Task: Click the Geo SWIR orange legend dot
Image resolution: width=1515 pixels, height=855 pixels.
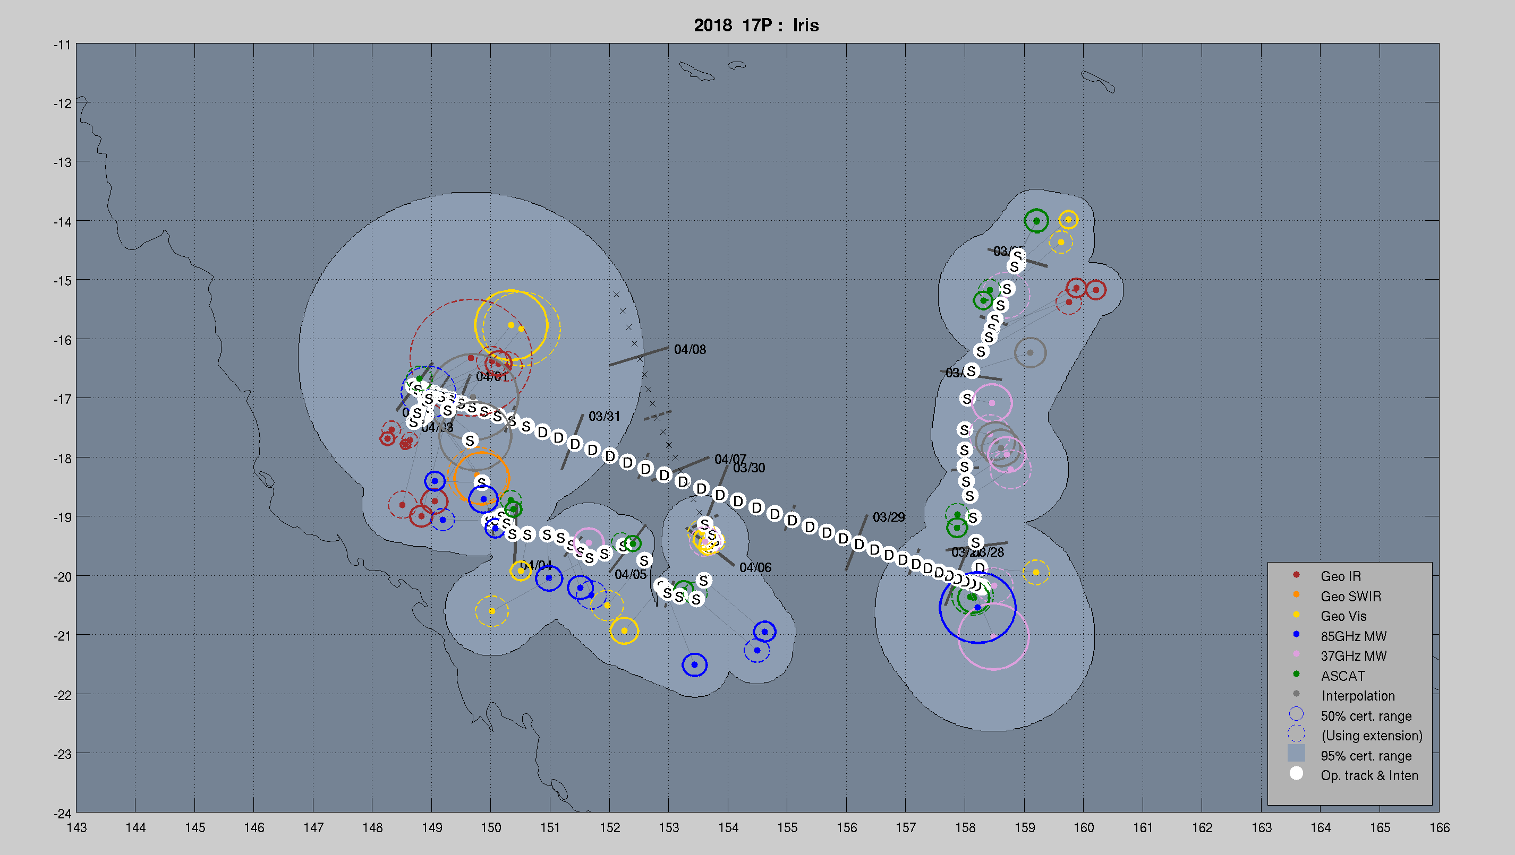Action: pyautogui.click(x=1296, y=595)
